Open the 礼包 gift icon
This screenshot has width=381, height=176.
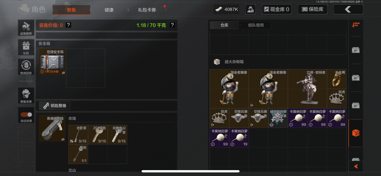pos(26,48)
